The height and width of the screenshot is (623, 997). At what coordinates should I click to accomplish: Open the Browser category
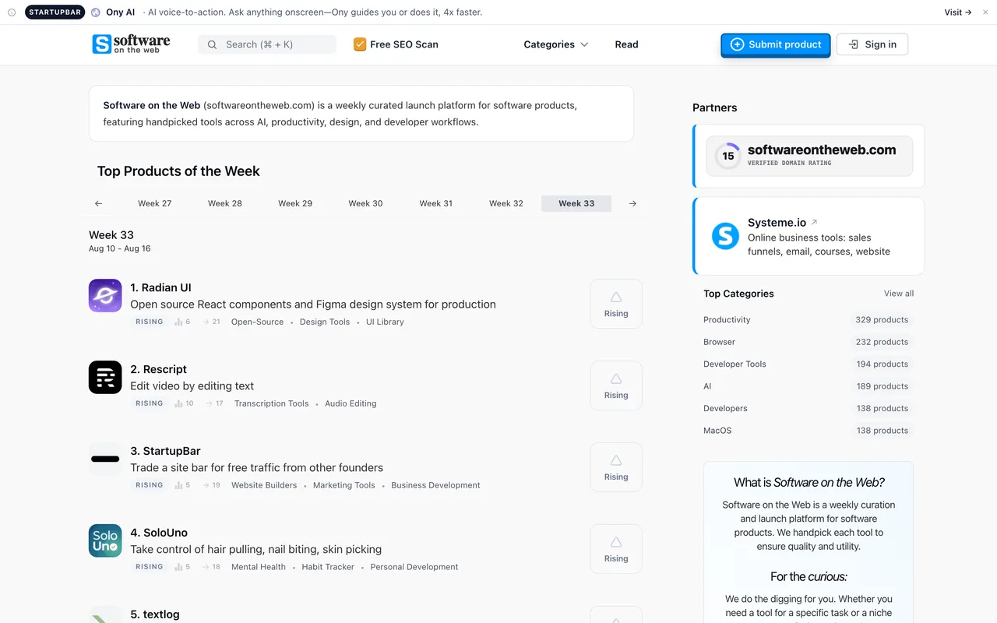[719, 342]
